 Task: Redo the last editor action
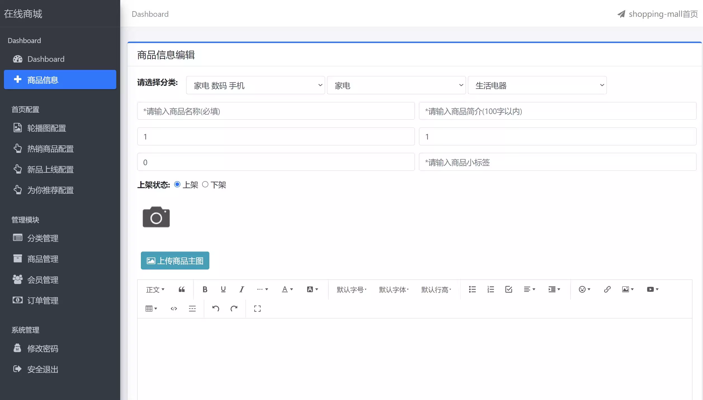pyautogui.click(x=234, y=309)
